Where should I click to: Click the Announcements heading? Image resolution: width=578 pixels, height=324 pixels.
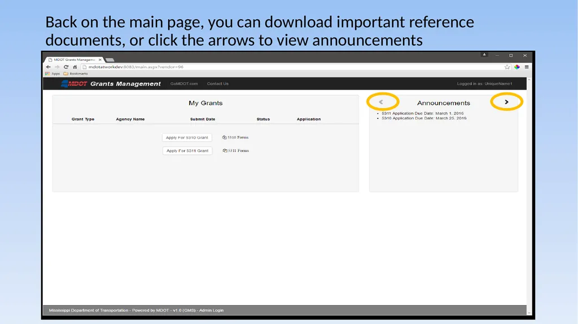444,103
